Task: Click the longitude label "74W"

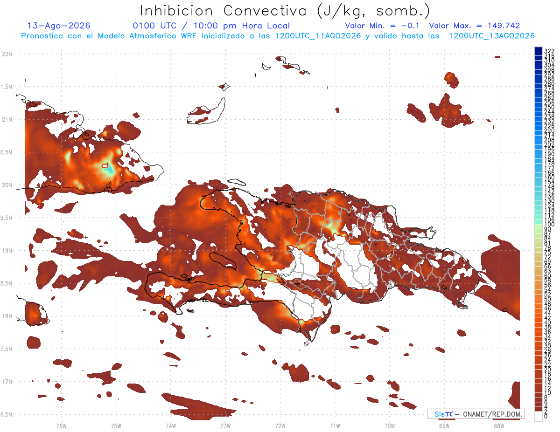Action: tap(170, 425)
